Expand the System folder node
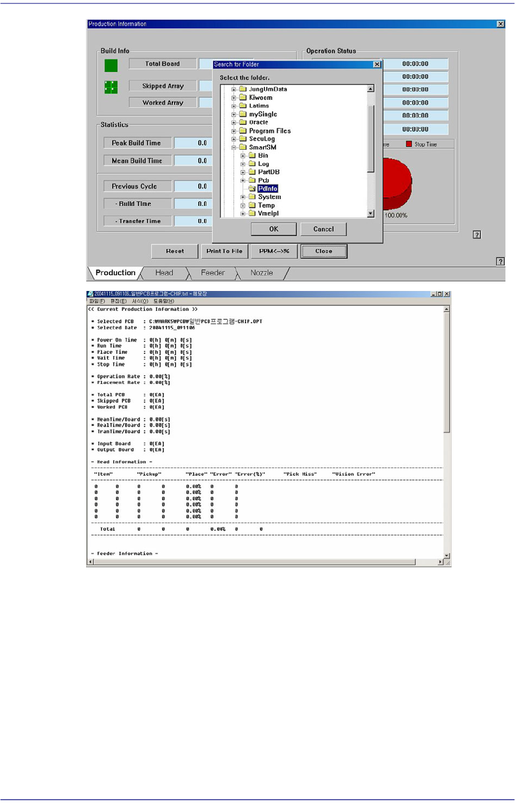 point(242,197)
